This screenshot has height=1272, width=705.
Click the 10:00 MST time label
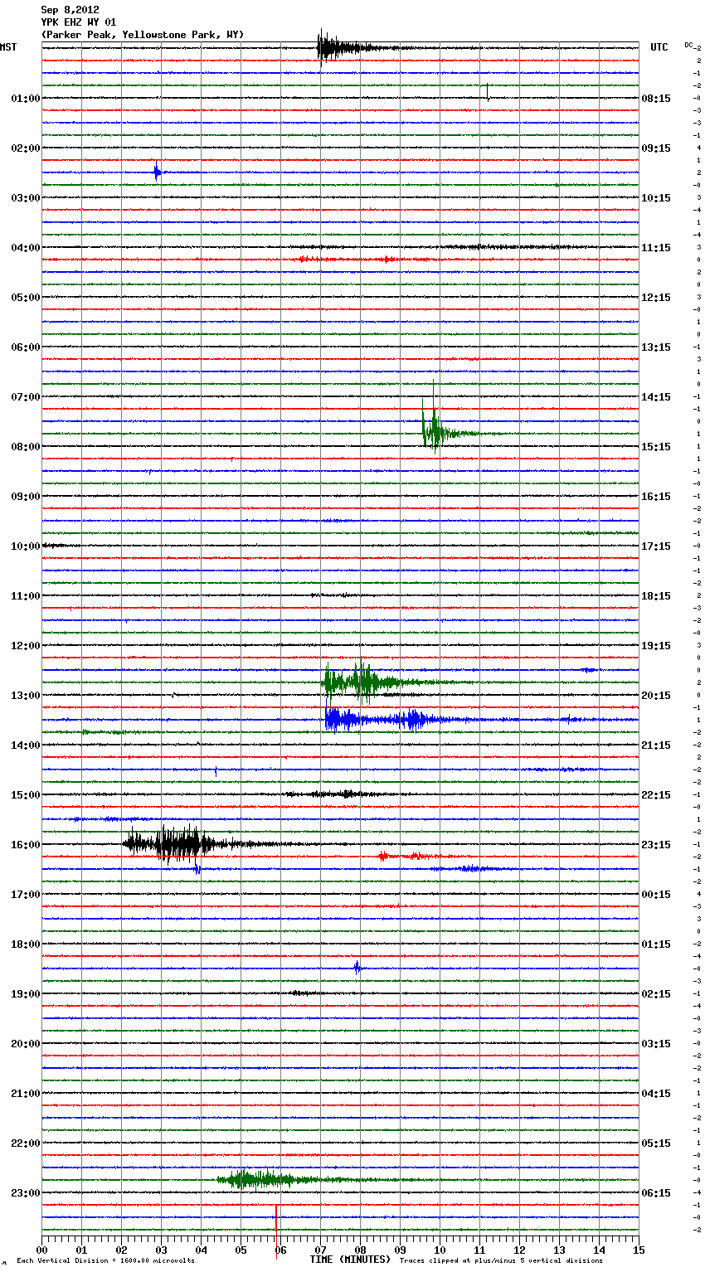click(26, 546)
